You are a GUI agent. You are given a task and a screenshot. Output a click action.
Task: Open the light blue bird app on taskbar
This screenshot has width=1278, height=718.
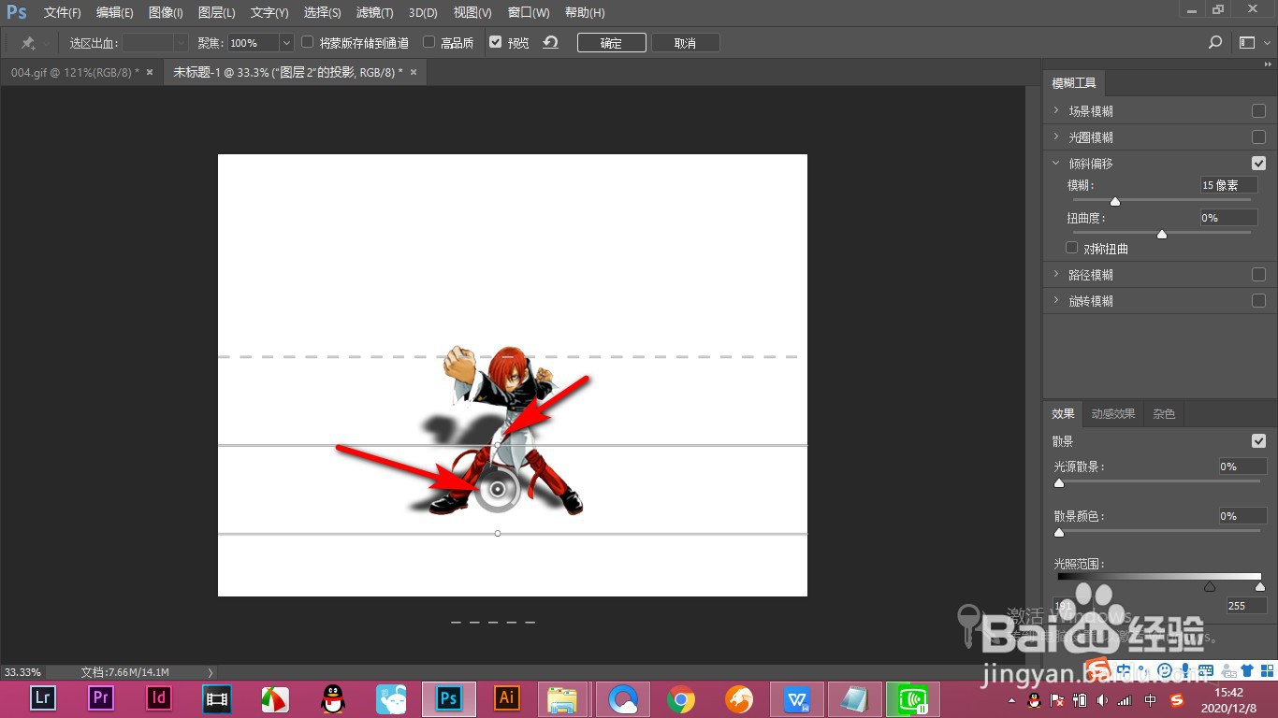pos(390,698)
